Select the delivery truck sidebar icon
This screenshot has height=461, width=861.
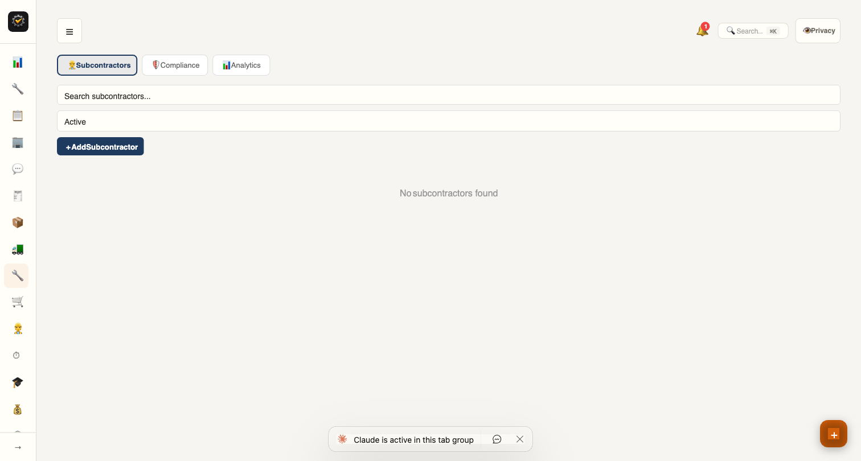click(x=18, y=249)
